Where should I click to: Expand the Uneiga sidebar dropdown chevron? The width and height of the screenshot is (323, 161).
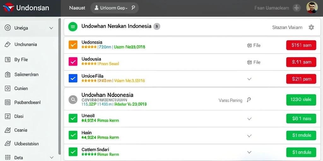point(51,28)
